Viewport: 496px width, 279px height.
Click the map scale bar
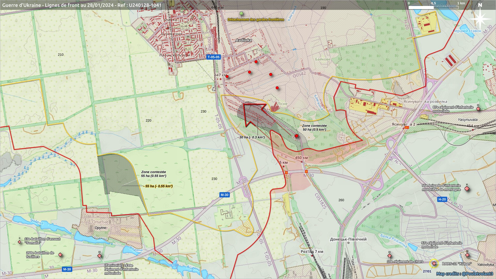click(x=433, y=7)
